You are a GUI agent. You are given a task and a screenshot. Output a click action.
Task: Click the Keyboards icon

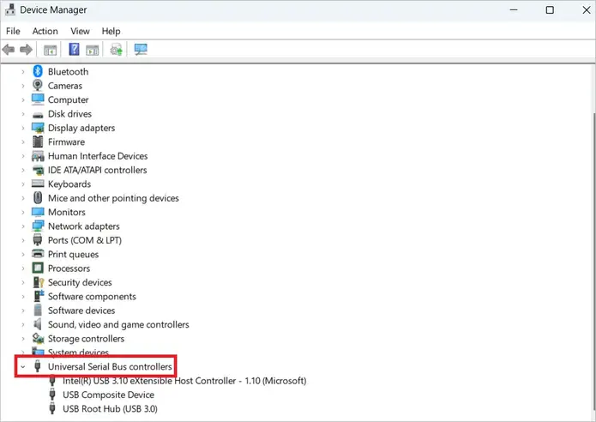[38, 184]
